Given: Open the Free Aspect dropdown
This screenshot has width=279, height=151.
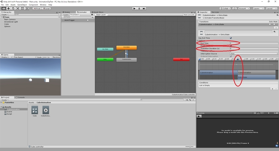Looking at the screenshot, I should pos(25,57).
